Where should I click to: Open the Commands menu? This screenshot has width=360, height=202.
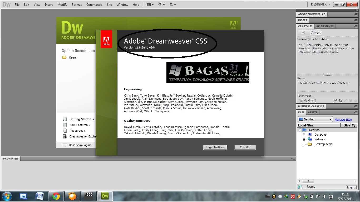click(x=94, y=5)
